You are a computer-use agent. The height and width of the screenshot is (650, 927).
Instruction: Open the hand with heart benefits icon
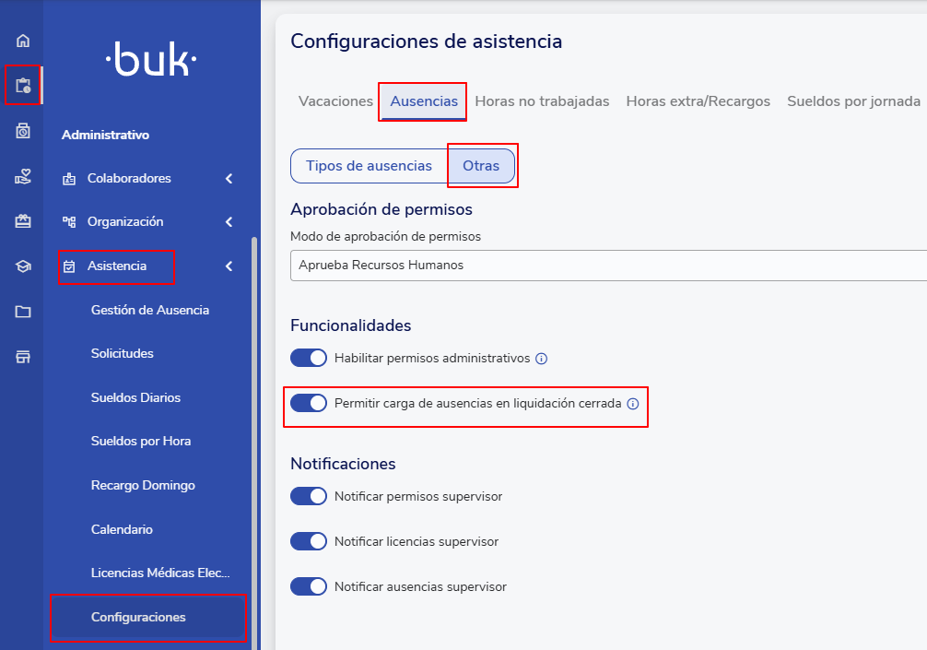tap(23, 177)
